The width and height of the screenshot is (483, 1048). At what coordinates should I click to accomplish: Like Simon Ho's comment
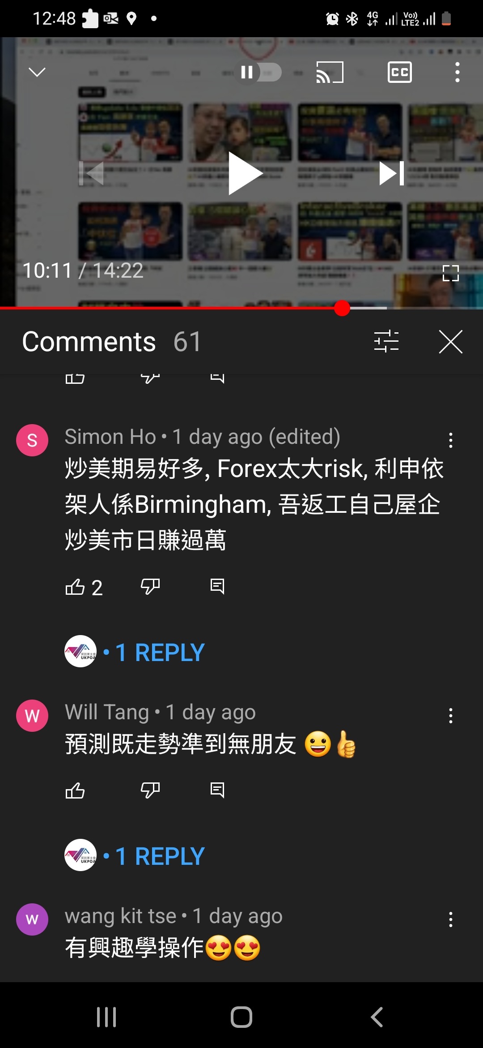click(75, 587)
